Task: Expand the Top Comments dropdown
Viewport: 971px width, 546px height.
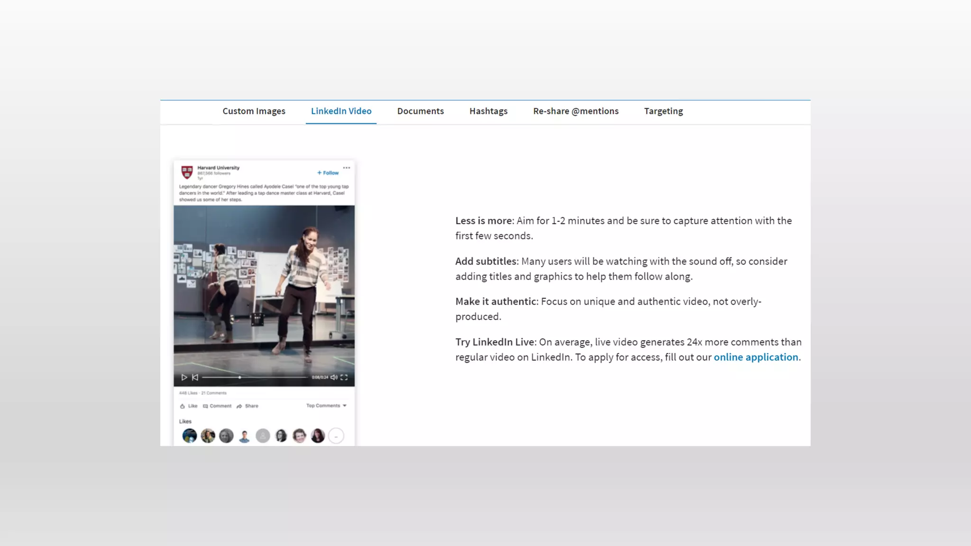Action: pyautogui.click(x=326, y=406)
